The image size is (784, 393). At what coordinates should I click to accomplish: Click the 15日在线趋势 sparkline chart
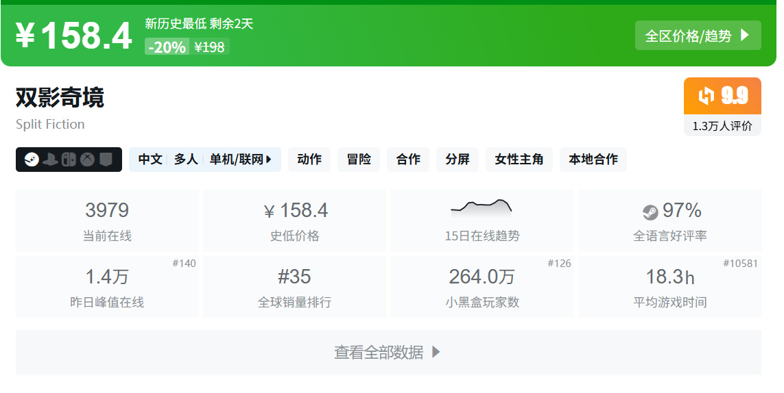(x=481, y=207)
